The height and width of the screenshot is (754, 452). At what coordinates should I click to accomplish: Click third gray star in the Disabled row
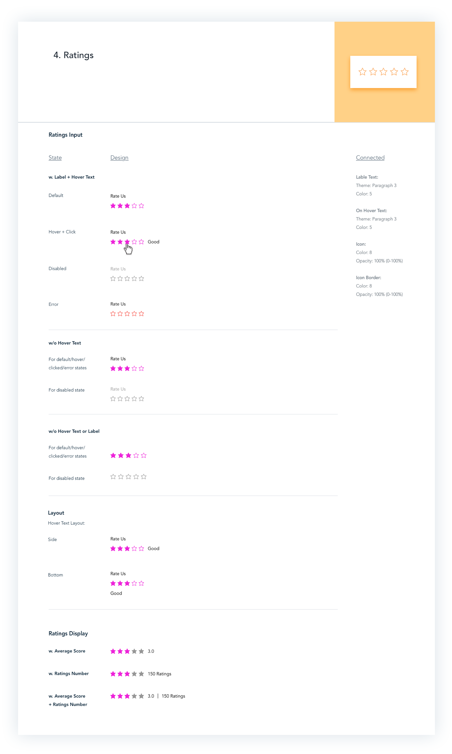(x=127, y=279)
